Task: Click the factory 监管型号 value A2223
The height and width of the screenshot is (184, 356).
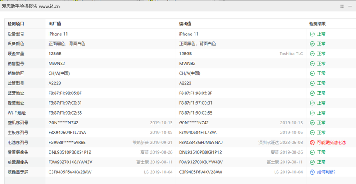Action: tap(55, 83)
